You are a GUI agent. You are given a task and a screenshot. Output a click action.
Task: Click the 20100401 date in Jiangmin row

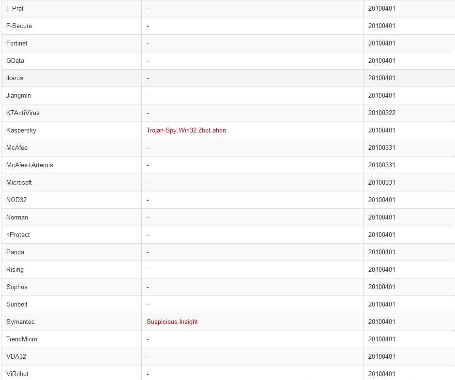coord(381,95)
